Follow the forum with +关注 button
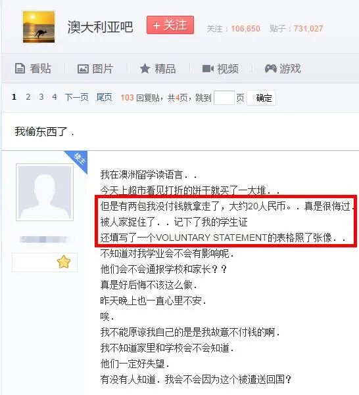This screenshot has width=359, height=395. (x=170, y=25)
